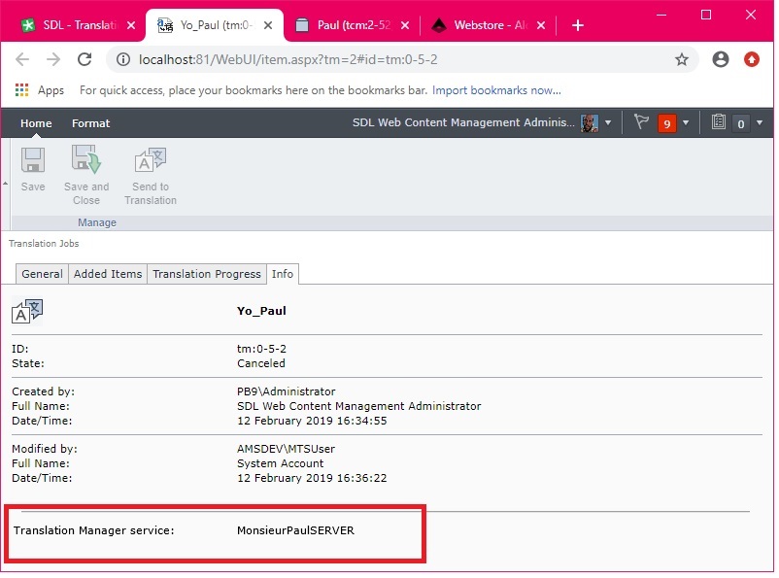Click the Translation Jobs breadcrumb text

click(x=44, y=244)
